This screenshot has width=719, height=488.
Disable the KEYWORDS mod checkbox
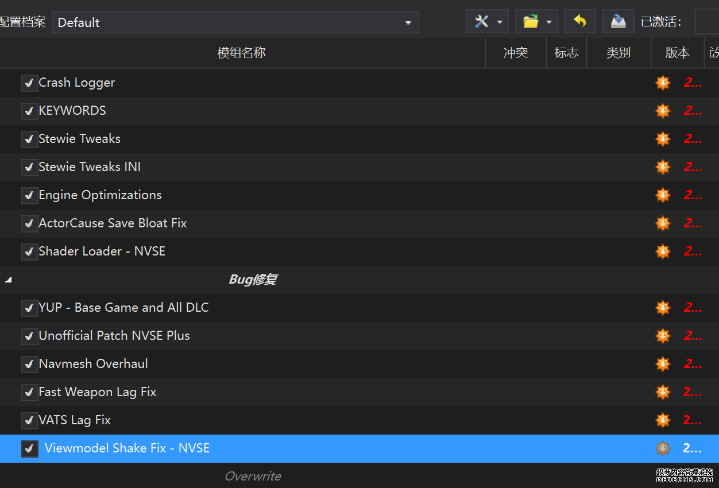(29, 111)
